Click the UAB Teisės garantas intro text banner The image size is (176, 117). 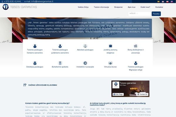point(89,28)
